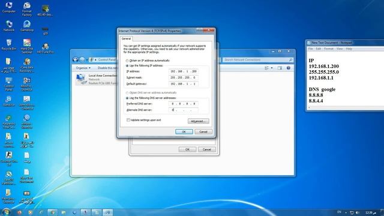Screen dimensions: 384x216
Task: Open the taskbar clock
Action: 371,212
